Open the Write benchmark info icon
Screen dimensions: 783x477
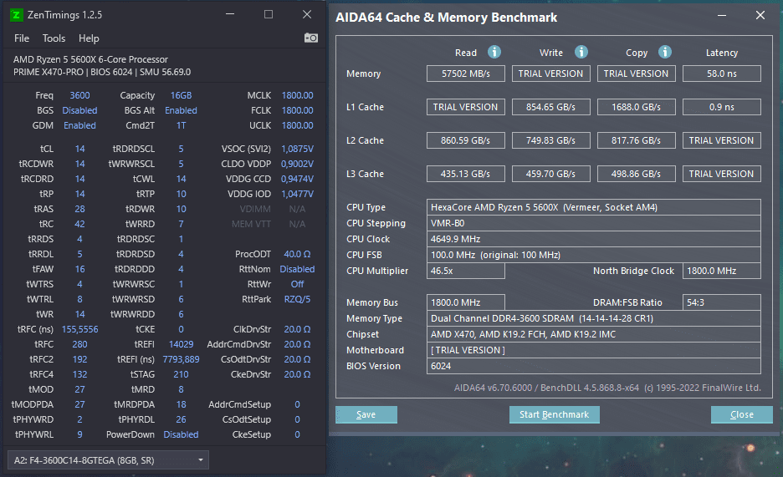581,52
